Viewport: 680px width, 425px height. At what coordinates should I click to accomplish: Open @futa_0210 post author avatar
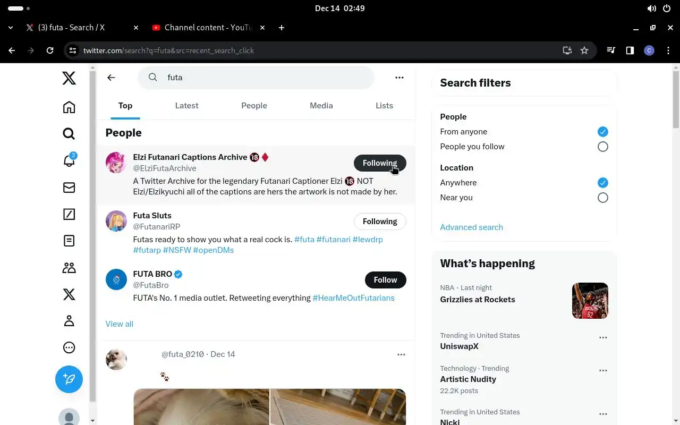pyautogui.click(x=116, y=360)
